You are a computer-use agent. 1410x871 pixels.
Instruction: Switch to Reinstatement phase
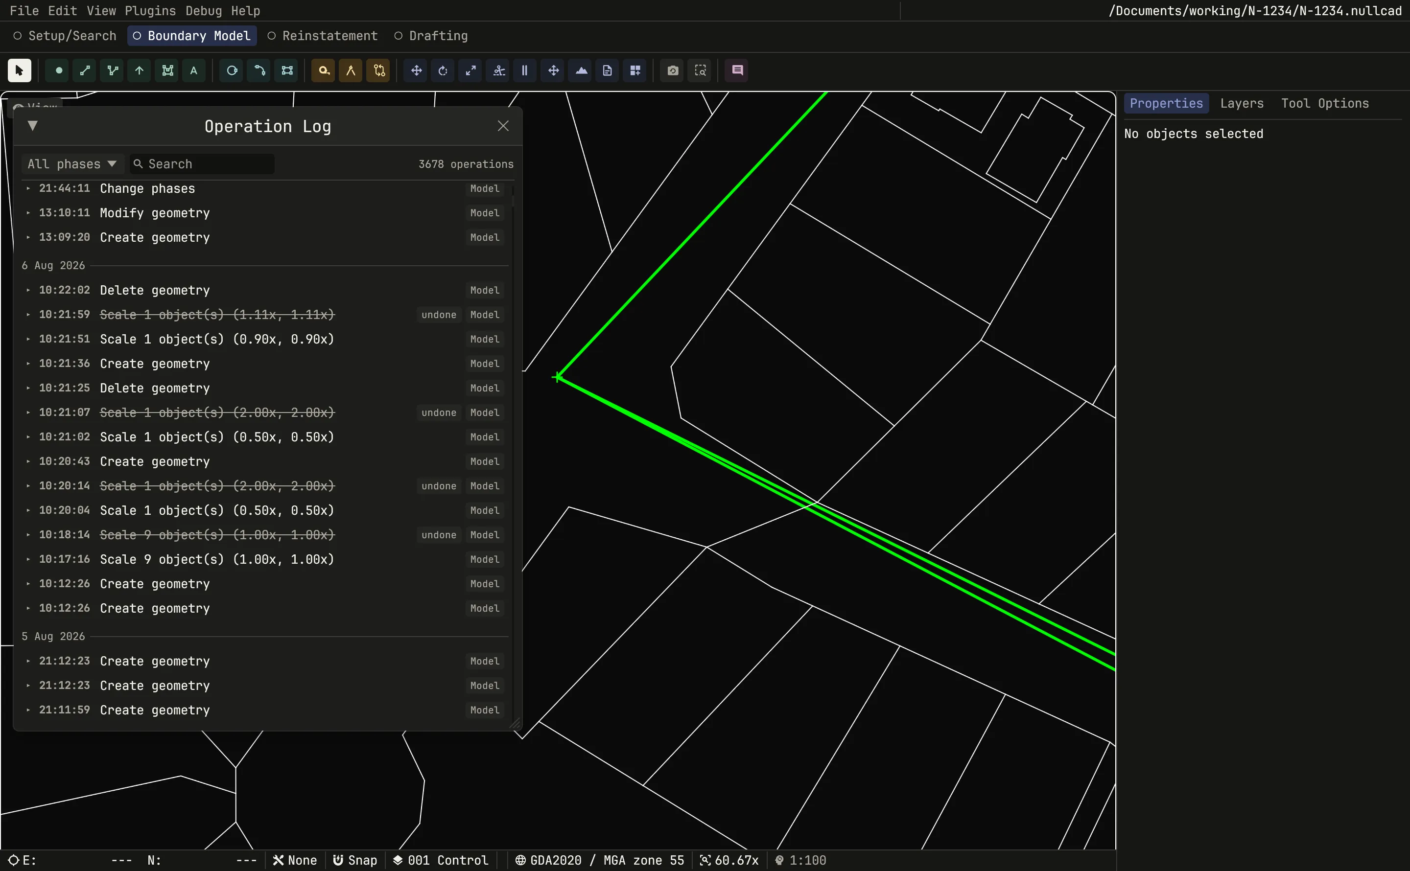pos(323,36)
